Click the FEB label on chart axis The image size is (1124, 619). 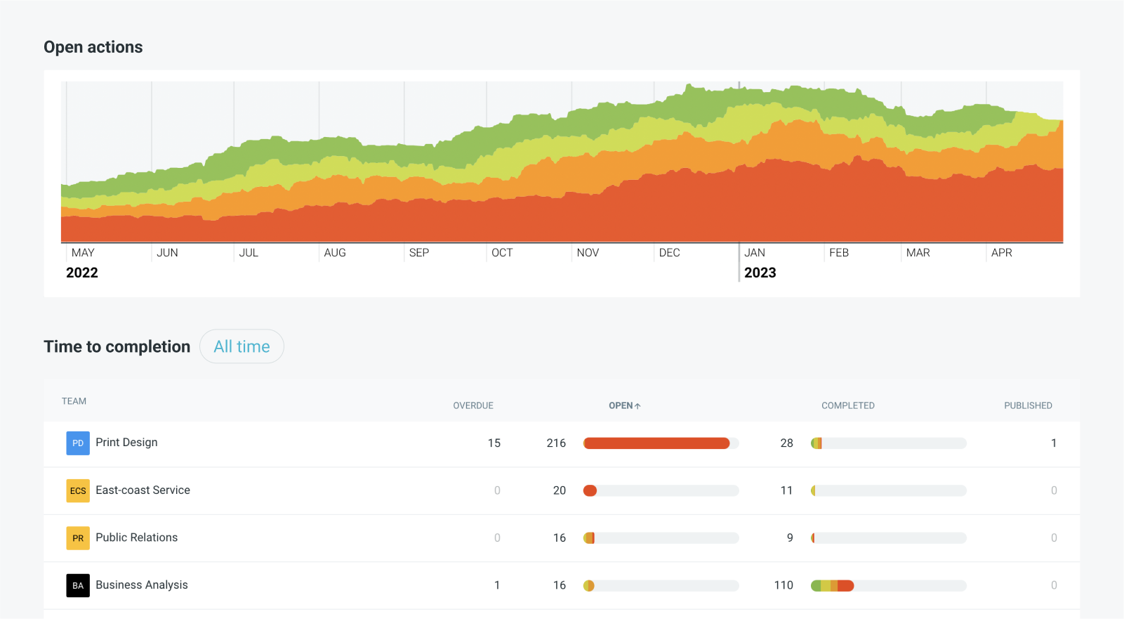point(839,253)
